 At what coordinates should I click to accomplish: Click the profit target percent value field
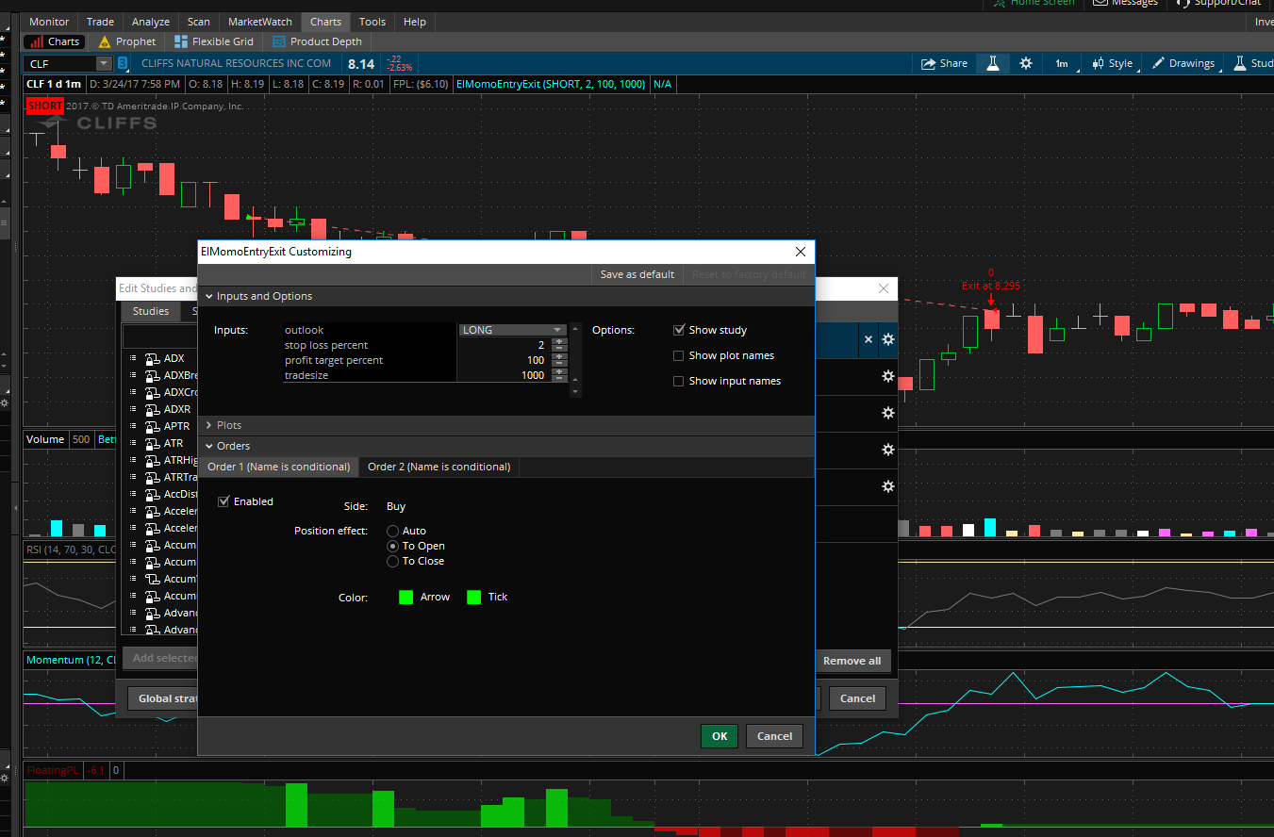505,360
